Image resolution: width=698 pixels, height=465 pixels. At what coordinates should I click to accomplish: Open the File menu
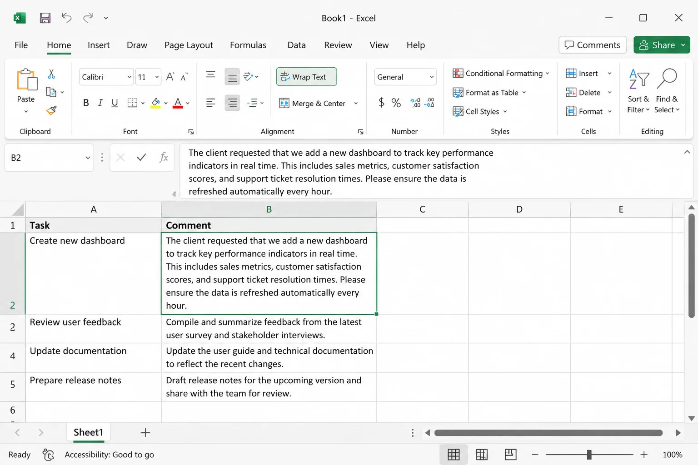(x=21, y=45)
